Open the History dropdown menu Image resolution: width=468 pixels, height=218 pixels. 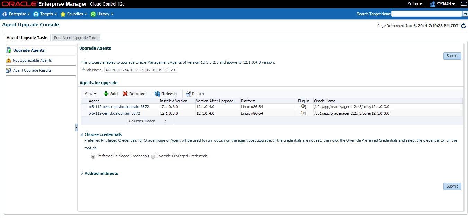point(105,14)
